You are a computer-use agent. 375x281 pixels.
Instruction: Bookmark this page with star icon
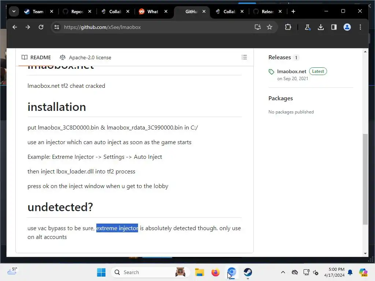pyautogui.click(x=270, y=27)
